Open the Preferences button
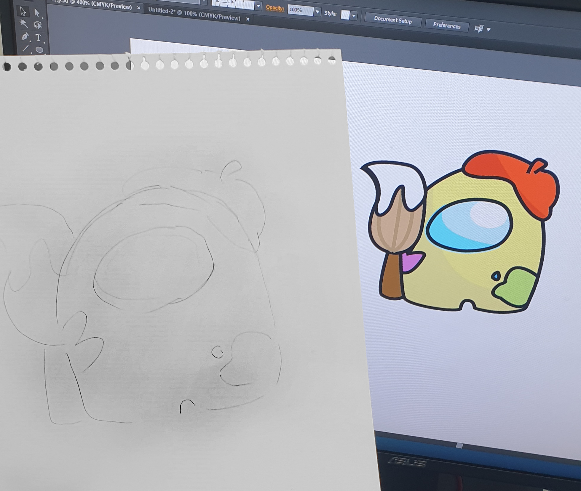Image resolution: width=581 pixels, height=491 pixels. [447, 25]
